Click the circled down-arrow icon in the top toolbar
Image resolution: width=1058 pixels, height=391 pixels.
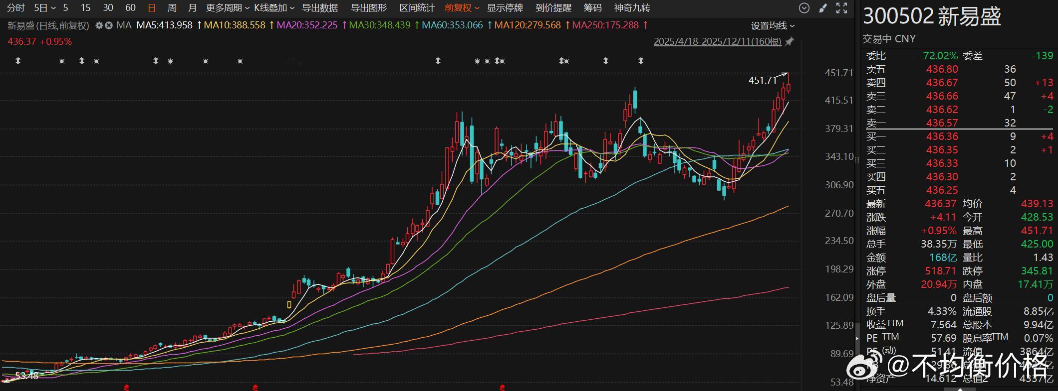(804, 8)
